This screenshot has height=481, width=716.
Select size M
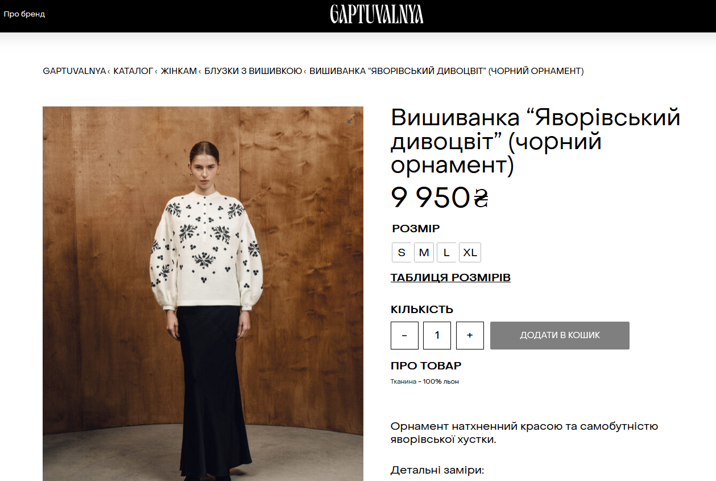(x=424, y=252)
